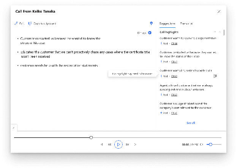Collapse the Call highlights section
The width and height of the screenshot is (237, 168).
(220, 32)
